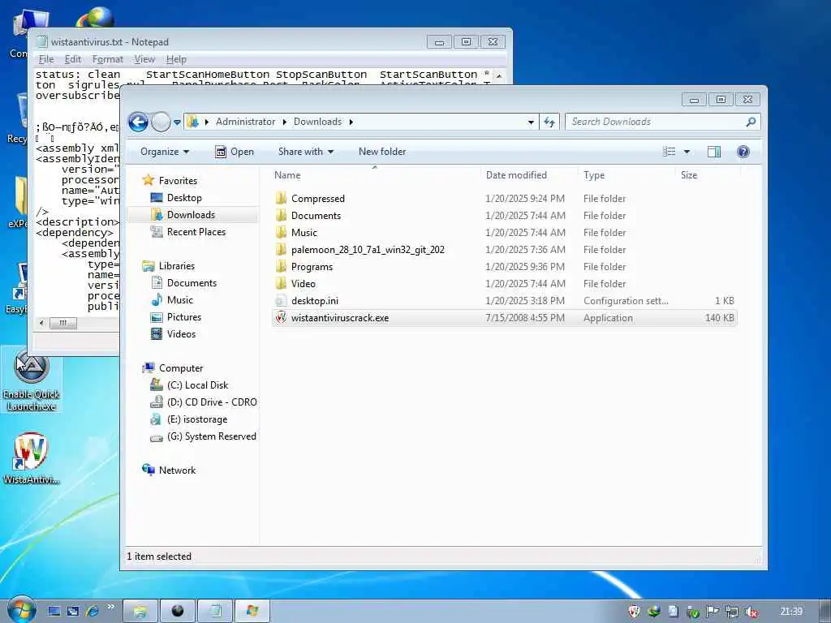Expand the quick launch overflow chevron
This screenshot has height=623, width=831.
pos(110,607)
